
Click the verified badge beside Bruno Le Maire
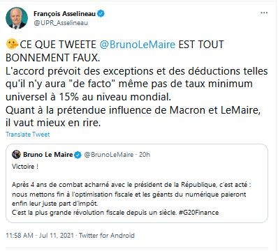coord(78,155)
